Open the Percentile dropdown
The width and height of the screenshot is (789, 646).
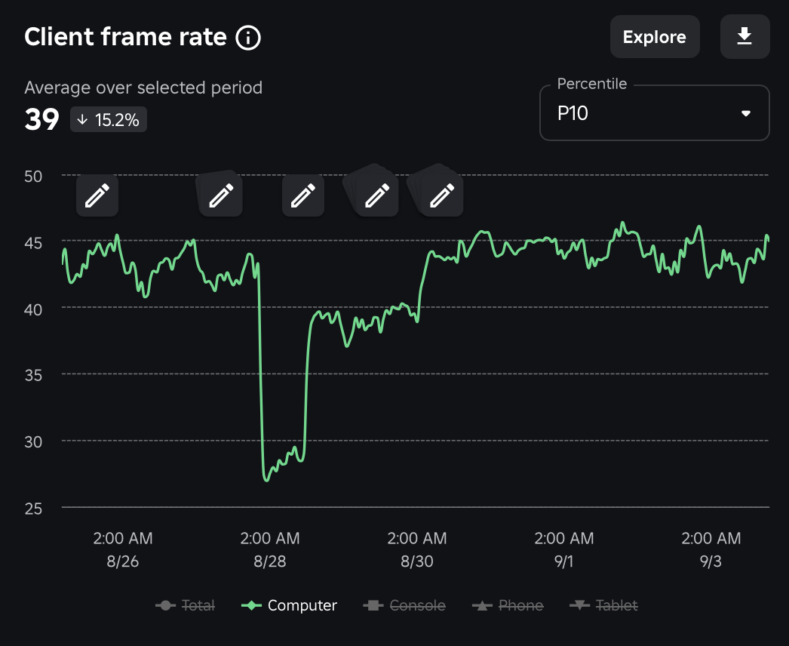tap(654, 113)
